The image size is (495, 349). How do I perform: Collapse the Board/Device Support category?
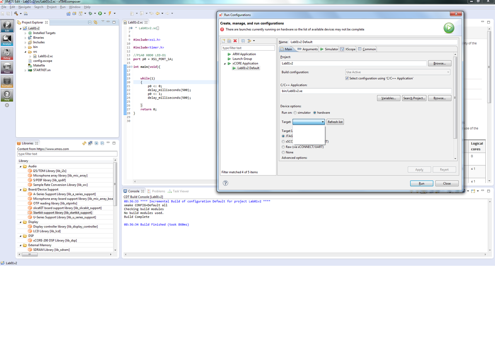pos(20,189)
